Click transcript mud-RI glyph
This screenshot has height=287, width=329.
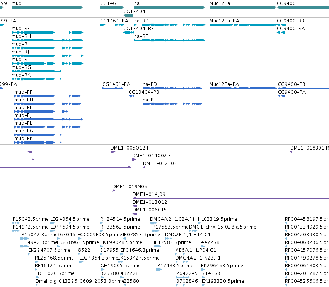pyautogui.click(x=48, y=48)
